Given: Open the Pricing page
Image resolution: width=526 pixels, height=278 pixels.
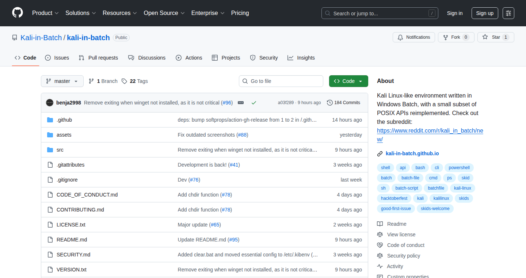Looking at the screenshot, I should coord(240,13).
